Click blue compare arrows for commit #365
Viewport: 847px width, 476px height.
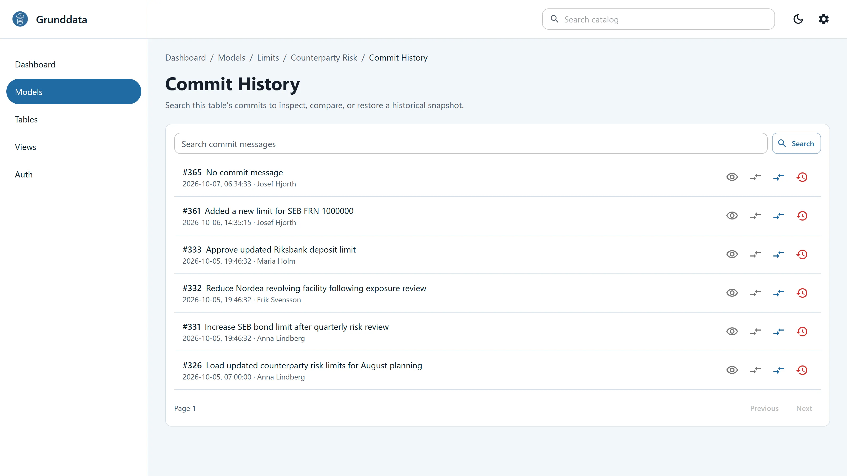[x=779, y=177]
